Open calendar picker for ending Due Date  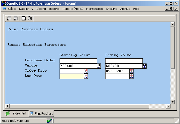pos(132,76)
